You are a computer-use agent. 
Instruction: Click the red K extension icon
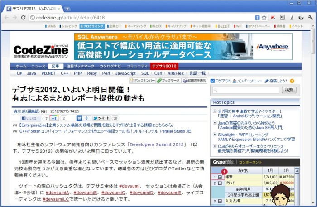[273, 18]
